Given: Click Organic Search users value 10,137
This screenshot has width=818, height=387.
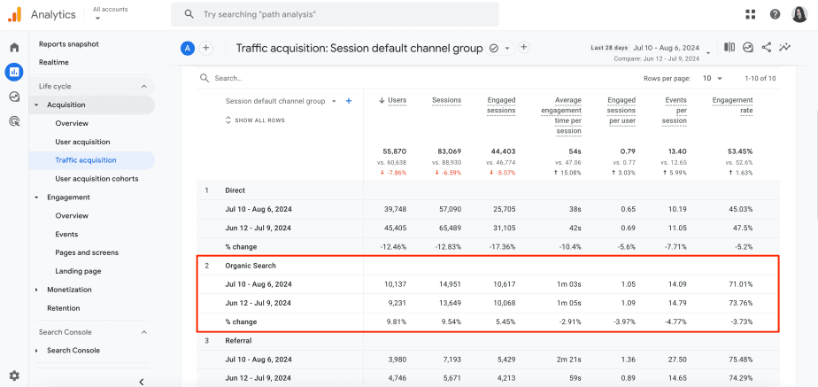Looking at the screenshot, I should tap(395, 284).
